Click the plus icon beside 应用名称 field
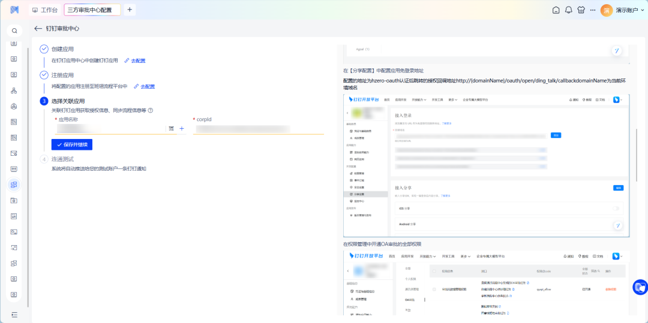Image resolution: width=648 pixels, height=323 pixels. [x=182, y=129]
